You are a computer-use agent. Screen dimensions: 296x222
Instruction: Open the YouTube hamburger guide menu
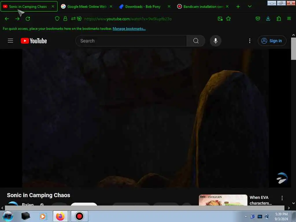(x=10, y=41)
